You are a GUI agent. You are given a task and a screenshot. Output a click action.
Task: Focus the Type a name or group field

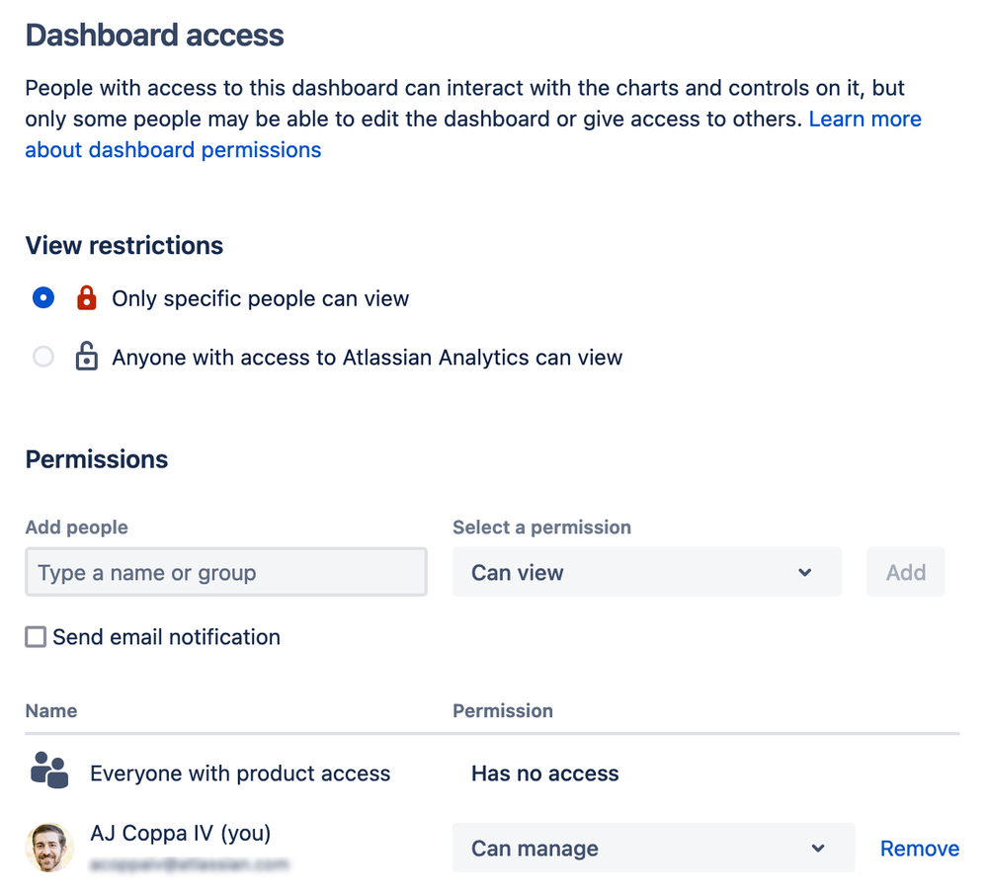pos(226,573)
